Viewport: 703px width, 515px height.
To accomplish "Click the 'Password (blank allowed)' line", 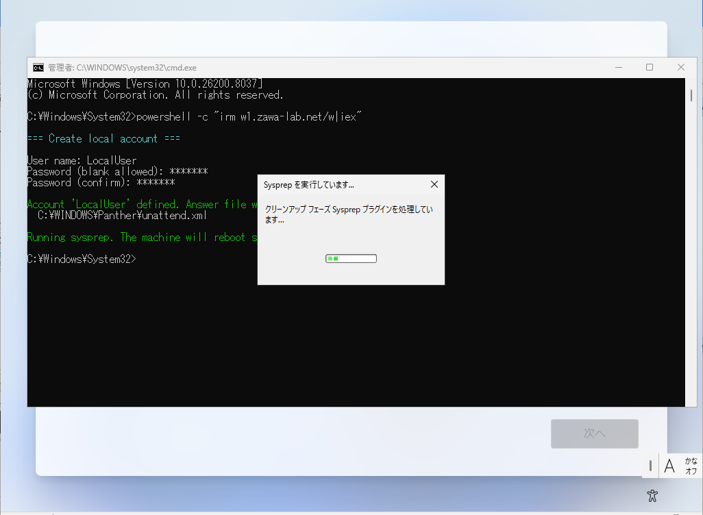I will (117, 171).
